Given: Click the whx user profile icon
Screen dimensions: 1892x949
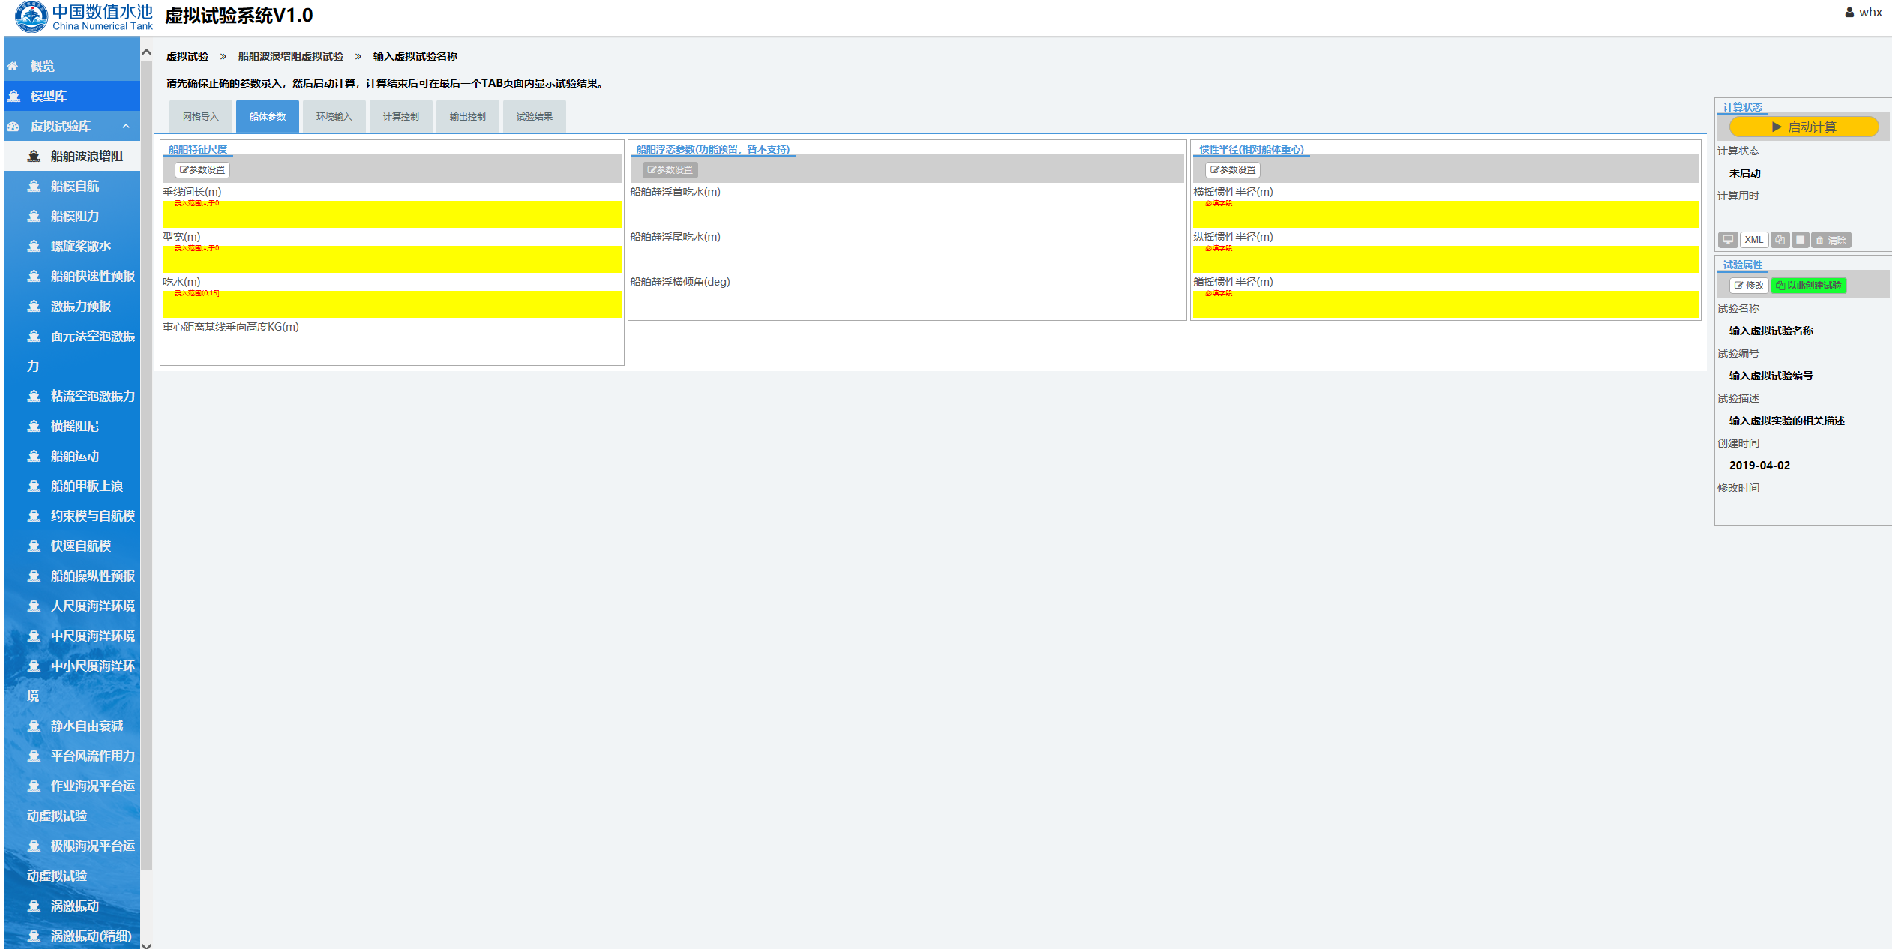Looking at the screenshot, I should pyautogui.click(x=1849, y=12).
